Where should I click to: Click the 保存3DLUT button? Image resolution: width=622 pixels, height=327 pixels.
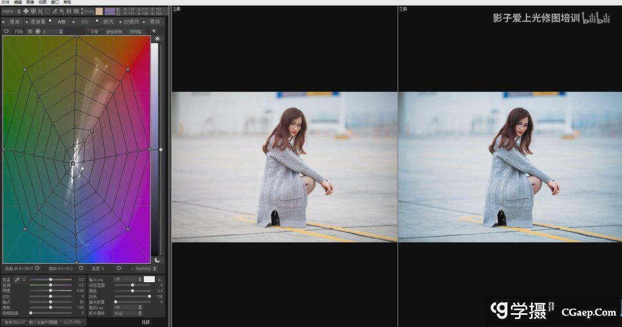click(14, 322)
